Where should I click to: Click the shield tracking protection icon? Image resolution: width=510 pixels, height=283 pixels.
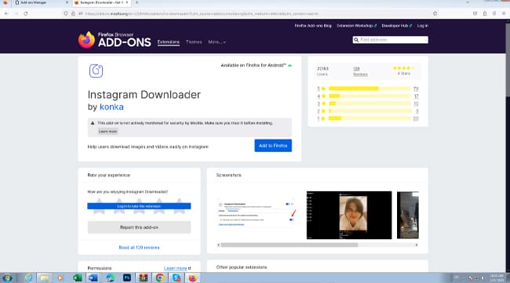(x=66, y=13)
